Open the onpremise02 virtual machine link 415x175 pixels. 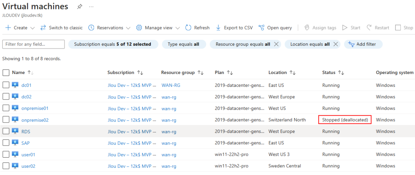(x=35, y=120)
